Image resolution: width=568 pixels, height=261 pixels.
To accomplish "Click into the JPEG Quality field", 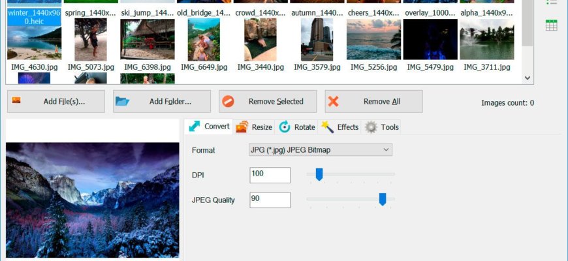I will click(x=270, y=200).
